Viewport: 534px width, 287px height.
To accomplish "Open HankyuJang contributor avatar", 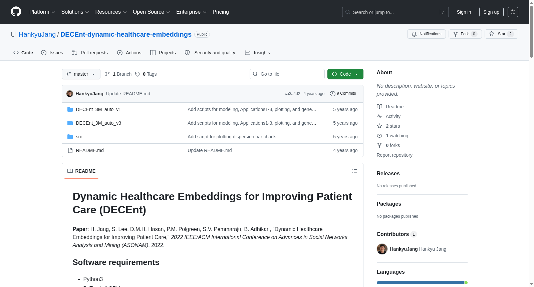I will 382,249.
